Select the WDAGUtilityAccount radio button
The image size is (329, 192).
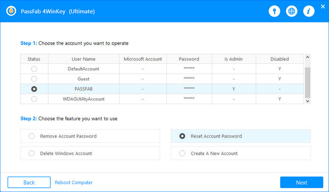[x=34, y=99]
